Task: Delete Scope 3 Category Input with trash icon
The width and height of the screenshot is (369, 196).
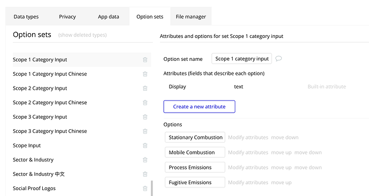Action: pos(145,117)
